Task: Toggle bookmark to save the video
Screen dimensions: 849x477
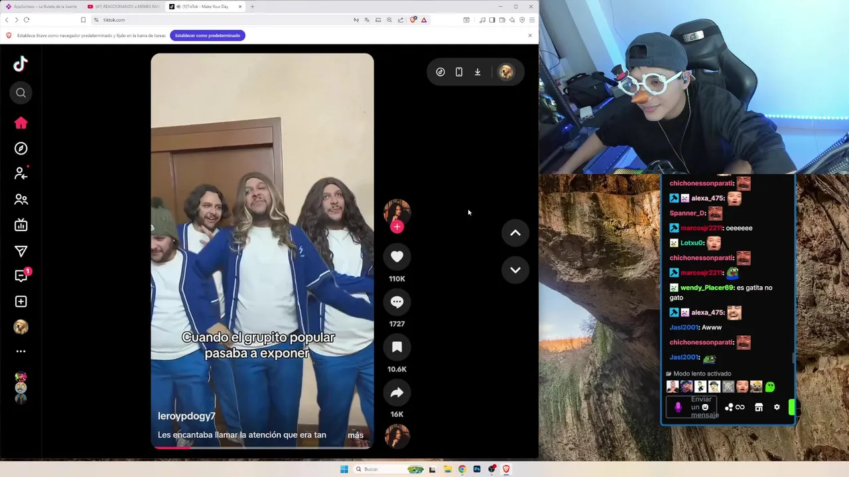Action: point(397,347)
